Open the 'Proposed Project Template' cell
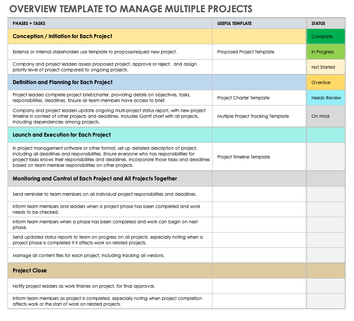 point(259,52)
